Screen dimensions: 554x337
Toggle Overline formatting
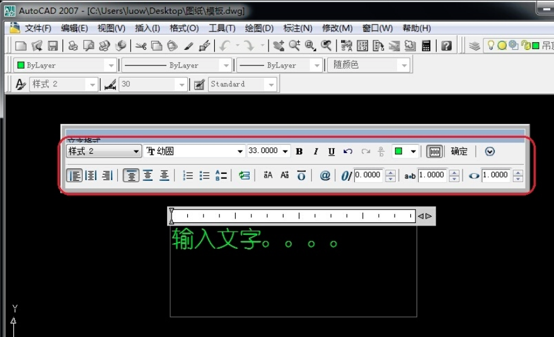click(x=301, y=175)
